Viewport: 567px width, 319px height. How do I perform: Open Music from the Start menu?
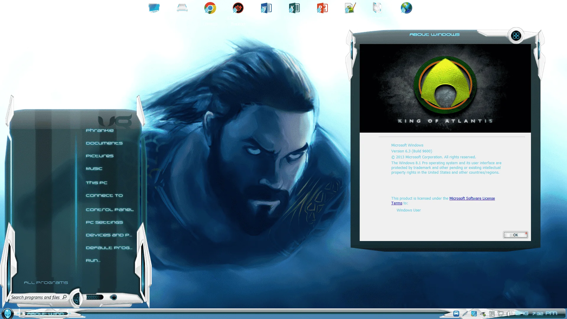click(x=94, y=168)
